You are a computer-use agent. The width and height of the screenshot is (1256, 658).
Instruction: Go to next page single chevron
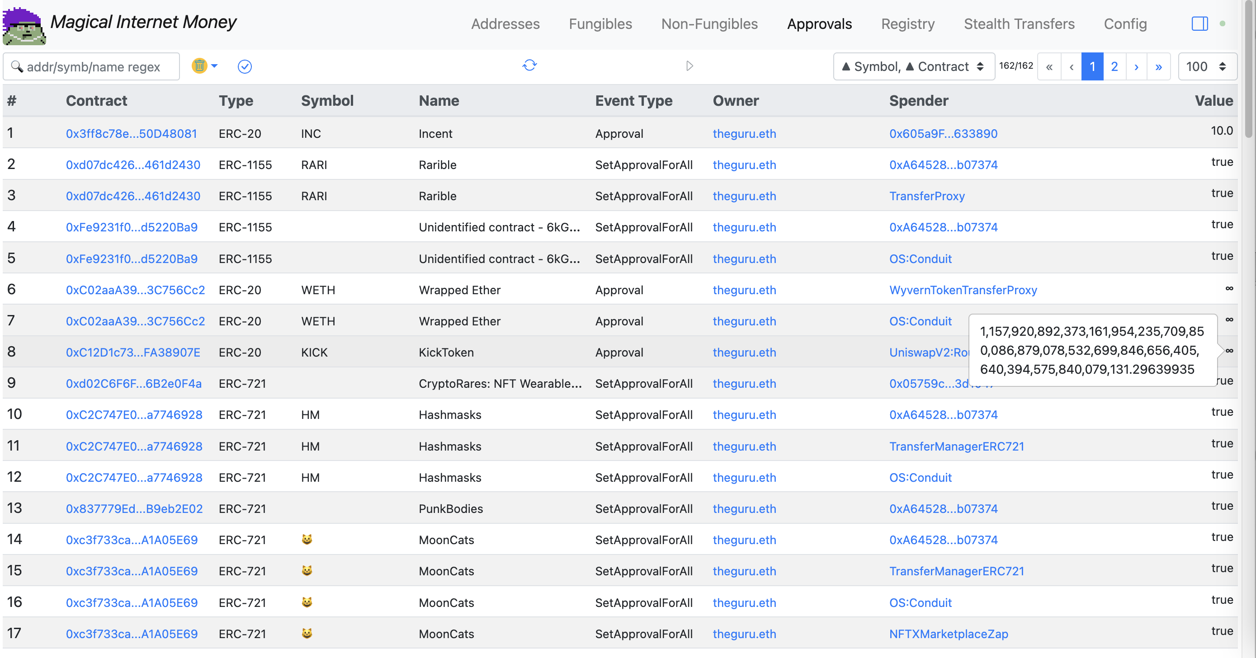pyautogui.click(x=1136, y=66)
